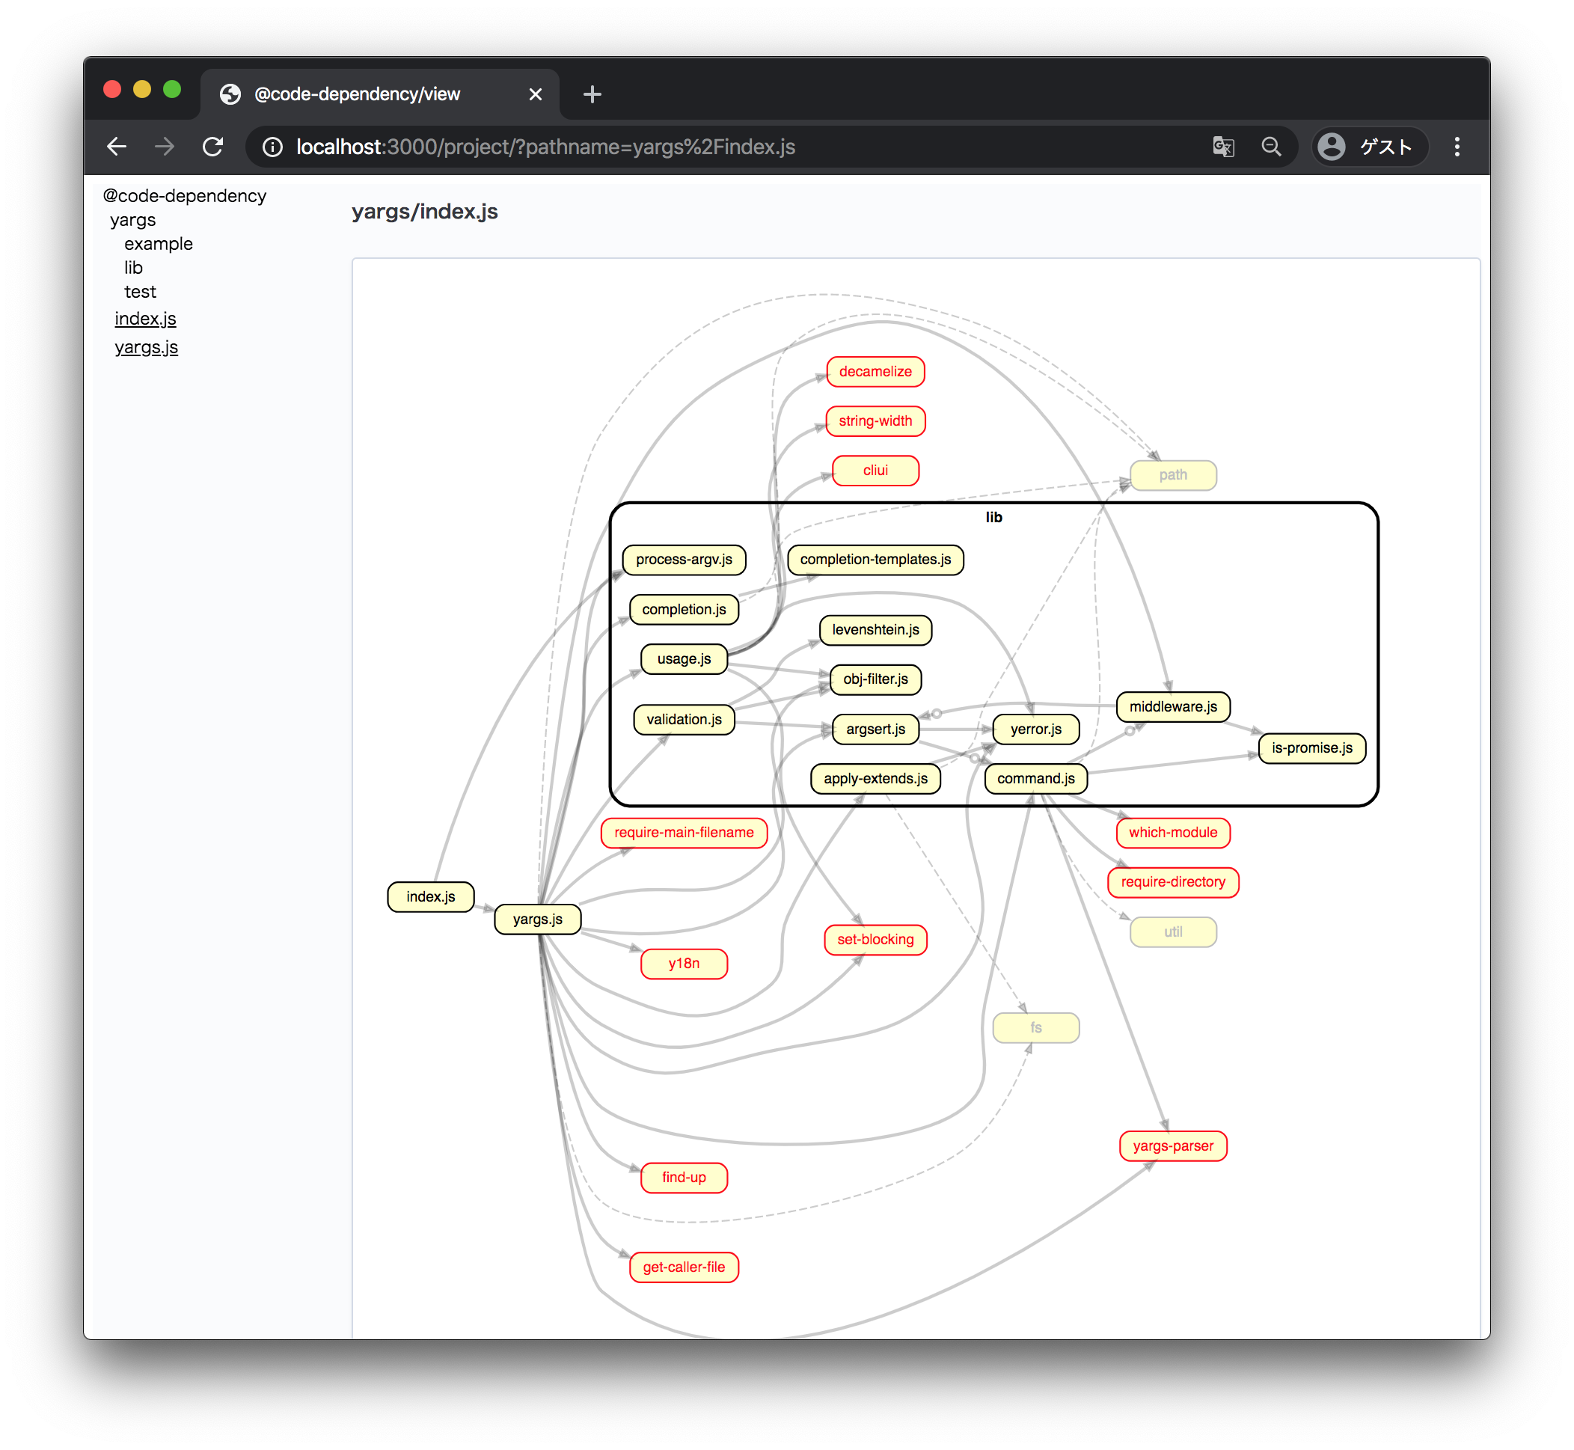1574x1450 pixels.
Task: Click the yargs entry in the sidebar tree
Action: pyautogui.click(x=132, y=220)
